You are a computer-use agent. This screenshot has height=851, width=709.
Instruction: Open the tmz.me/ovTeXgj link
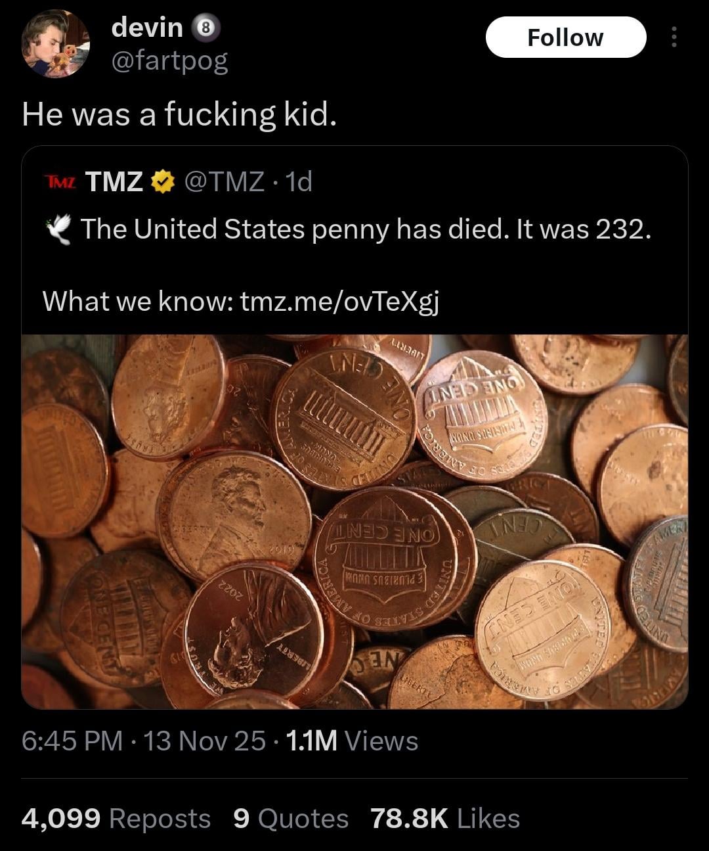[x=339, y=301]
